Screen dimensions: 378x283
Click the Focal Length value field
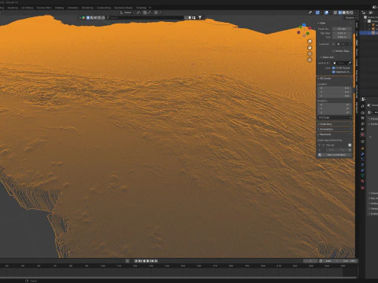(342, 29)
